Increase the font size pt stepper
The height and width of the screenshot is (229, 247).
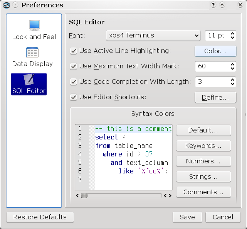(232, 34)
